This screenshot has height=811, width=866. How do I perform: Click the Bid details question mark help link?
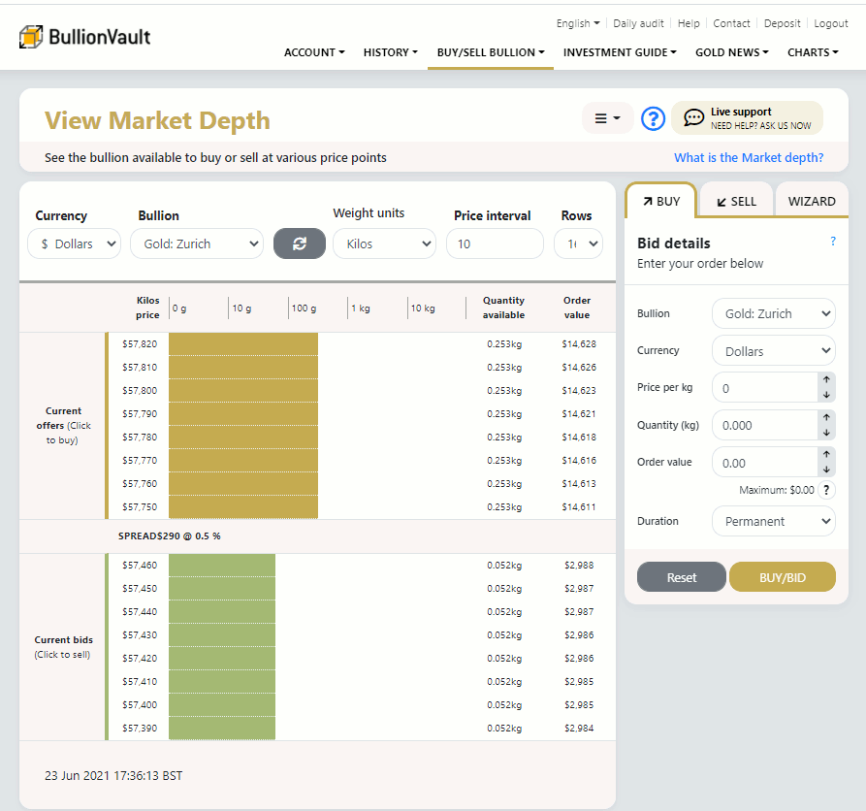(833, 242)
